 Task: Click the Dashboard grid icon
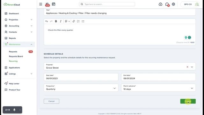6,13
